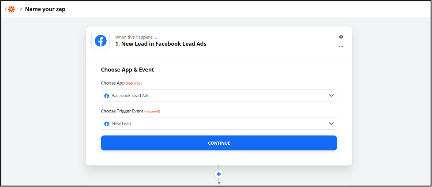Image resolution: width=432 pixels, height=187 pixels.
Task: Click the blue CONTINUE button
Action: pos(219,143)
